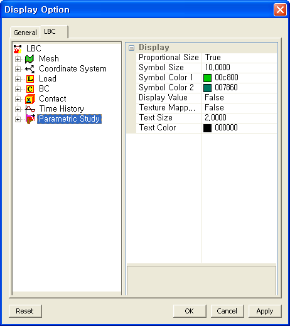Click the 000000 color code text
Screen dimensions: 290x326
[226, 128]
